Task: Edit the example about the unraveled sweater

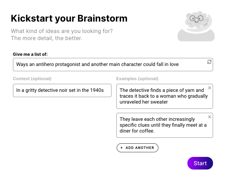Action: pyautogui.click(x=162, y=96)
